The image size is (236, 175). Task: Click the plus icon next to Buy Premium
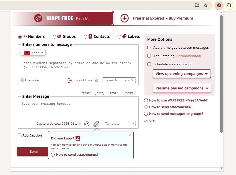click(125, 18)
